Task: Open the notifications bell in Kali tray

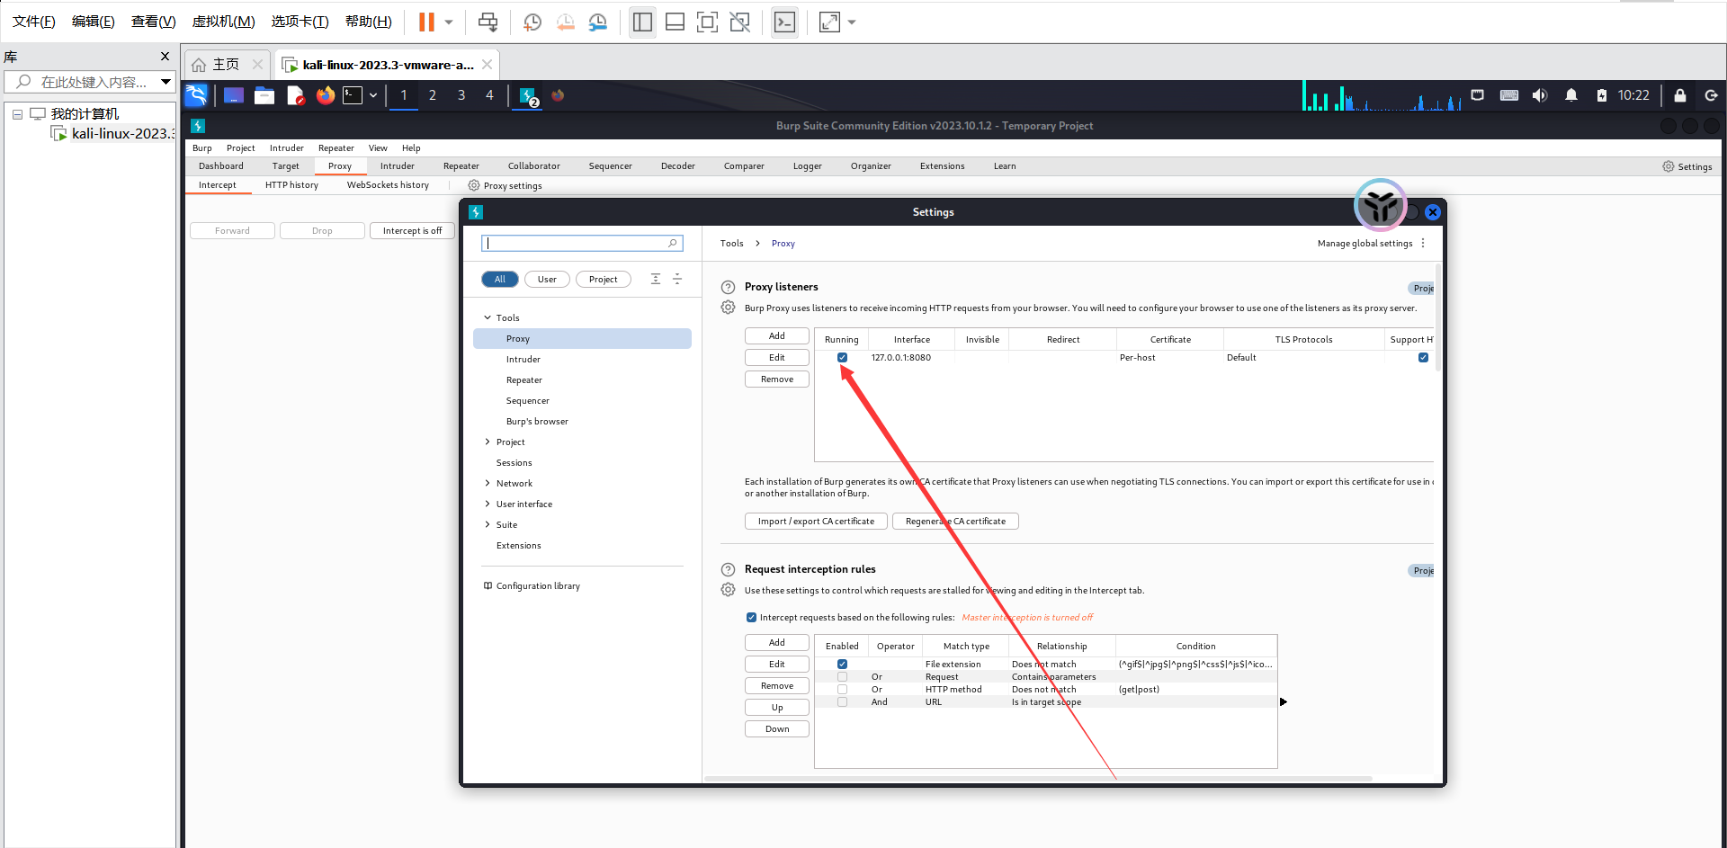Action: pos(1571,95)
